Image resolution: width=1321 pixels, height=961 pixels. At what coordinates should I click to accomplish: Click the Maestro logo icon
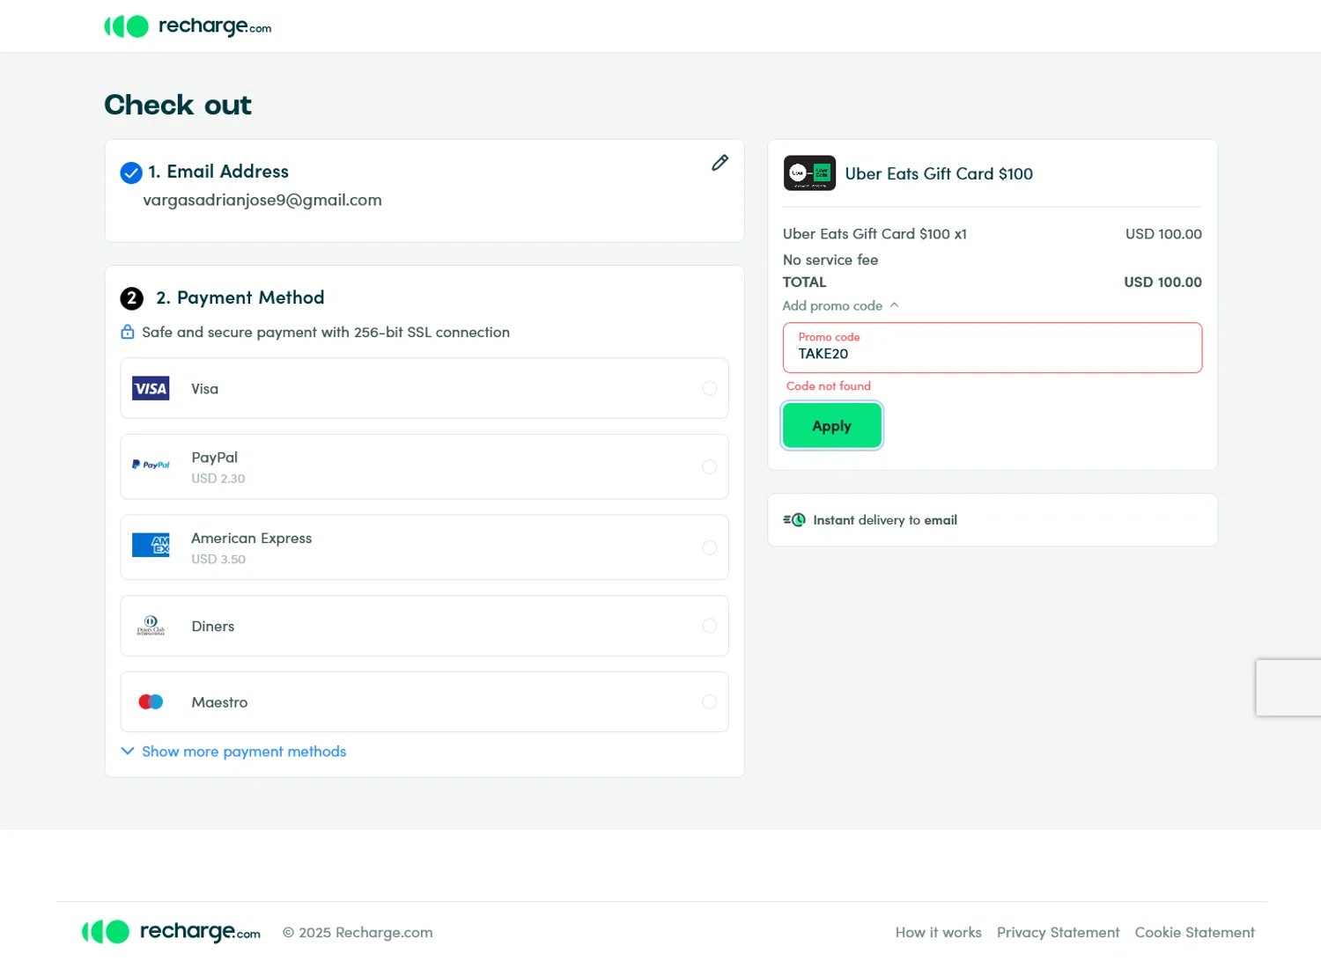click(151, 702)
